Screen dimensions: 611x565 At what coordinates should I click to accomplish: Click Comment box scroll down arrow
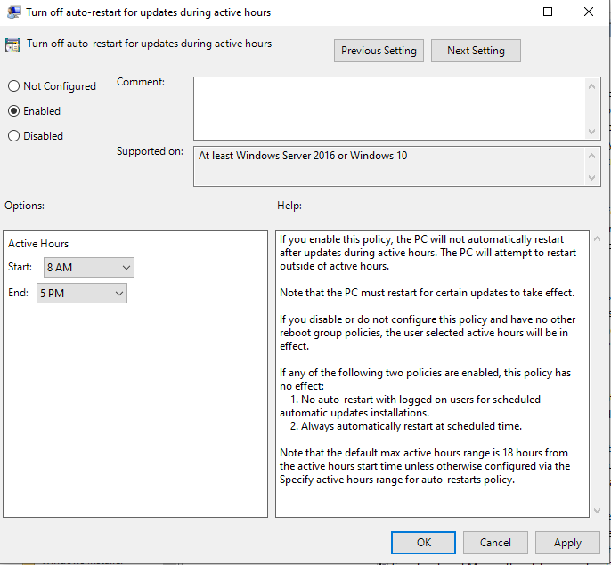tap(592, 131)
